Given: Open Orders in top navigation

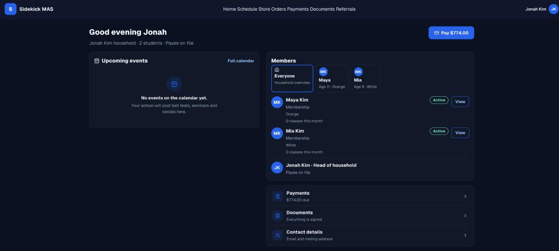Looking at the screenshot, I should point(278,9).
